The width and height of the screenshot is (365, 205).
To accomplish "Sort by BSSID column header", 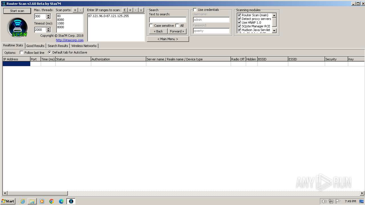I will (273, 59).
